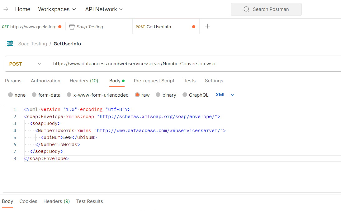Click the unsaved dot on the GetUserInfo tab
Viewport: 341px width, 211px height.
(194, 27)
